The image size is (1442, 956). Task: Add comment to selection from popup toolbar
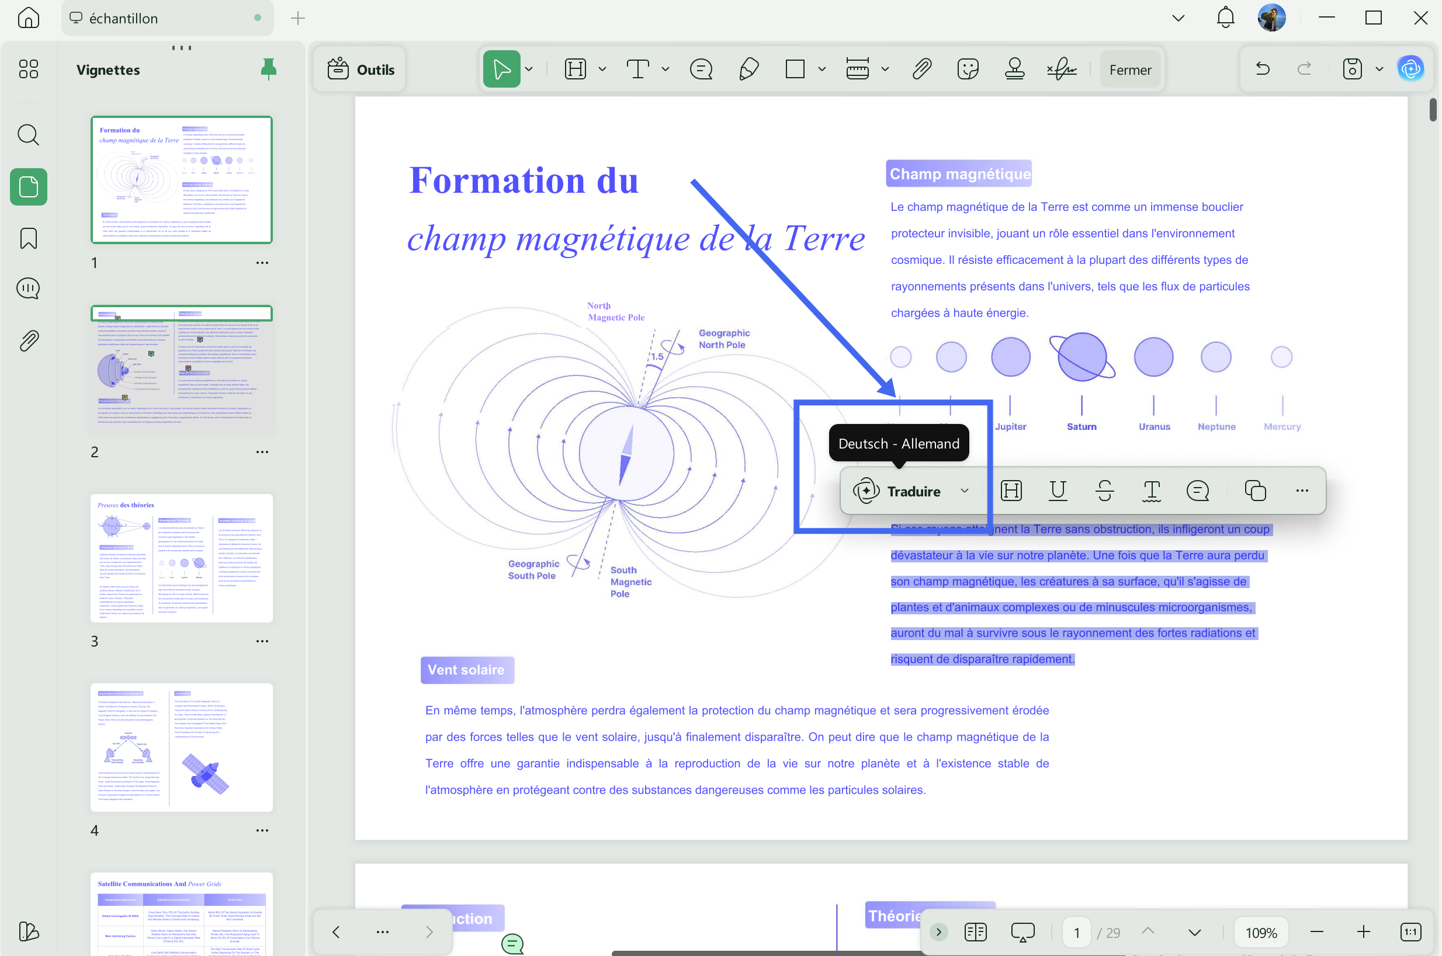pos(1198,491)
